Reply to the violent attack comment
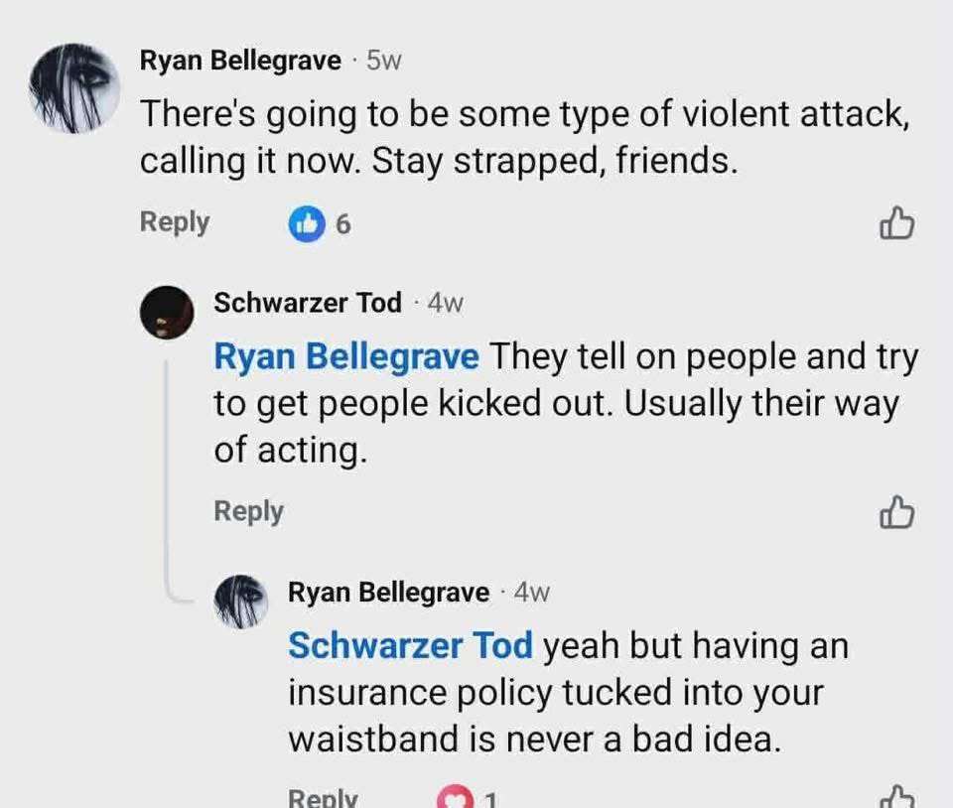 [x=175, y=222]
